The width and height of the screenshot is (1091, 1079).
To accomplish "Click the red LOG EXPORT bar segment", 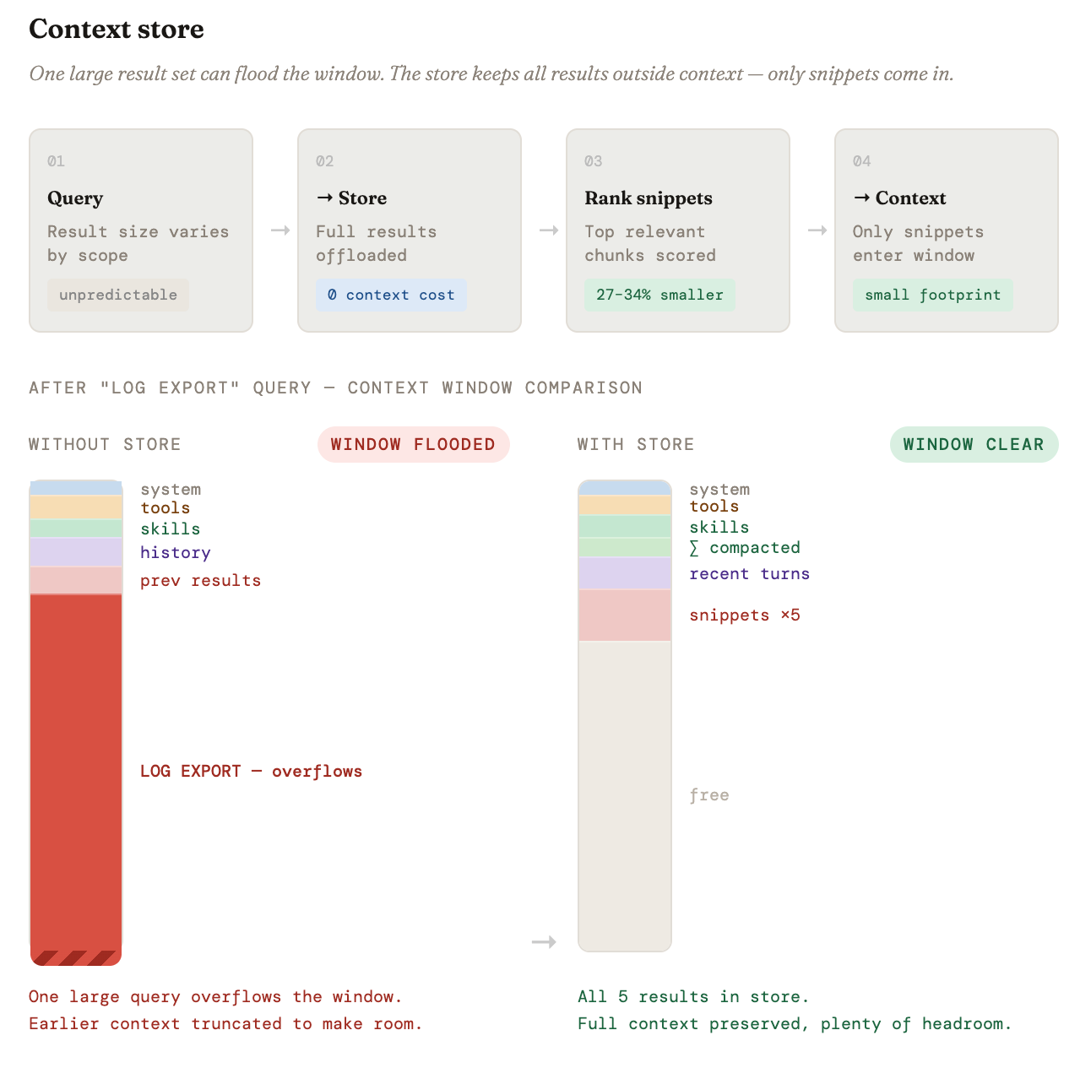I will [x=76, y=772].
